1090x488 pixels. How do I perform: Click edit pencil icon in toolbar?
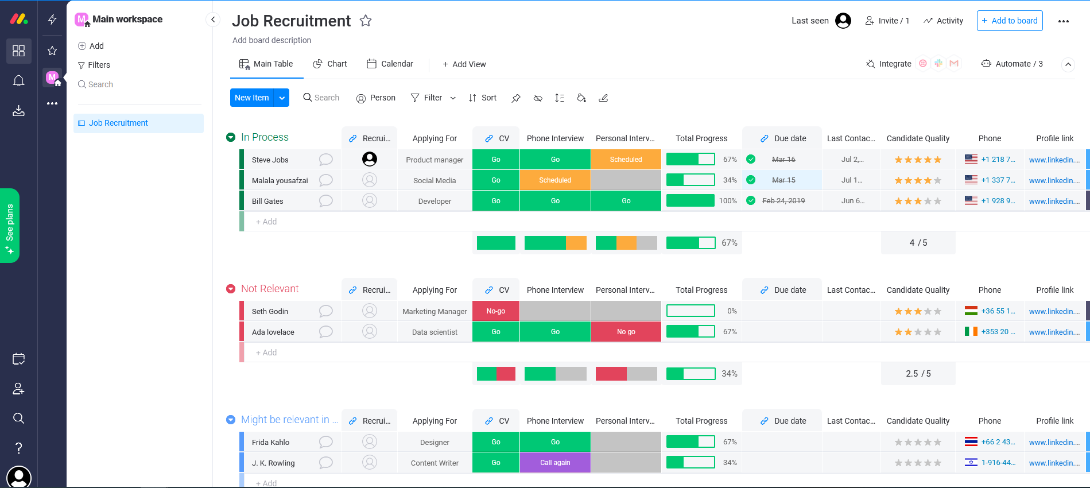tap(603, 98)
